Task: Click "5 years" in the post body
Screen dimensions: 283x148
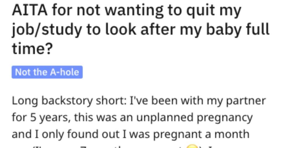Action: 46,118
